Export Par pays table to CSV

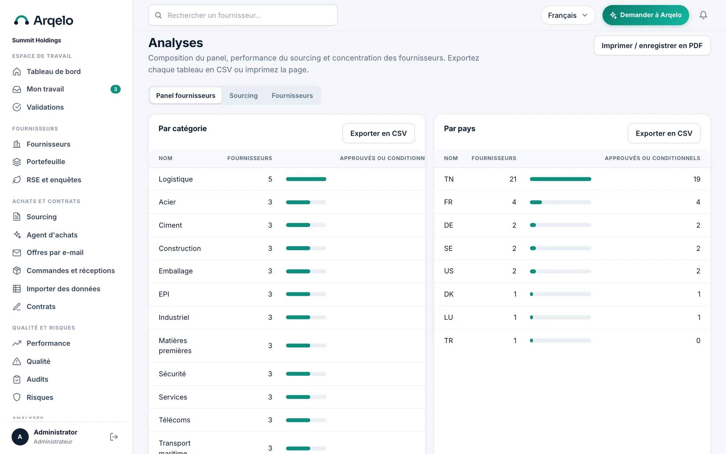coord(664,133)
